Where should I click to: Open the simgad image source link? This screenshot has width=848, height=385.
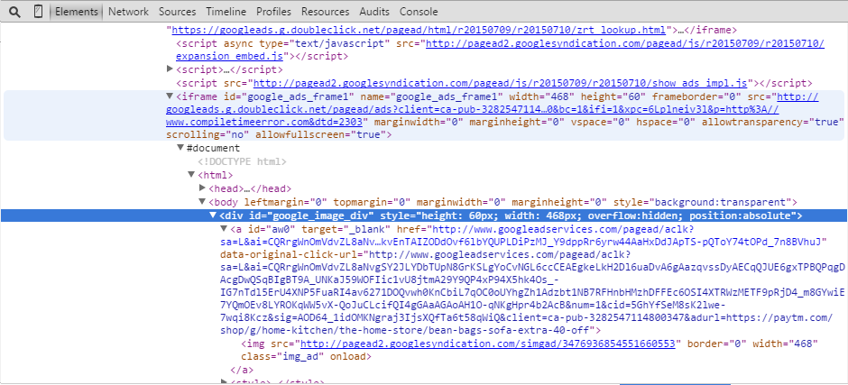(488, 344)
